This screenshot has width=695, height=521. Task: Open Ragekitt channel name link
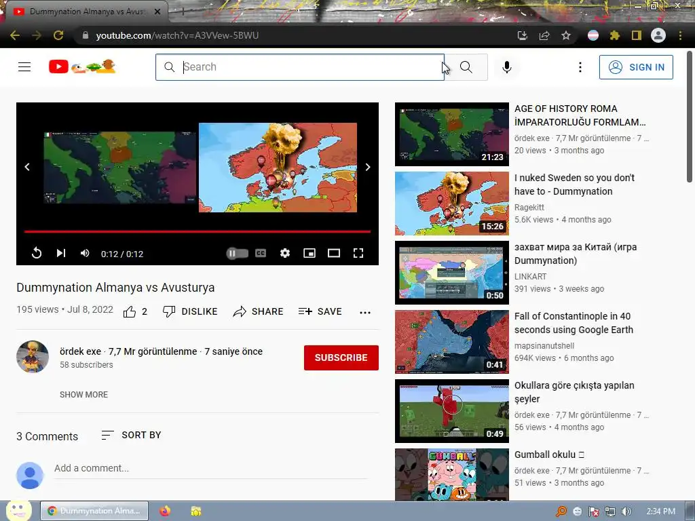click(x=529, y=208)
